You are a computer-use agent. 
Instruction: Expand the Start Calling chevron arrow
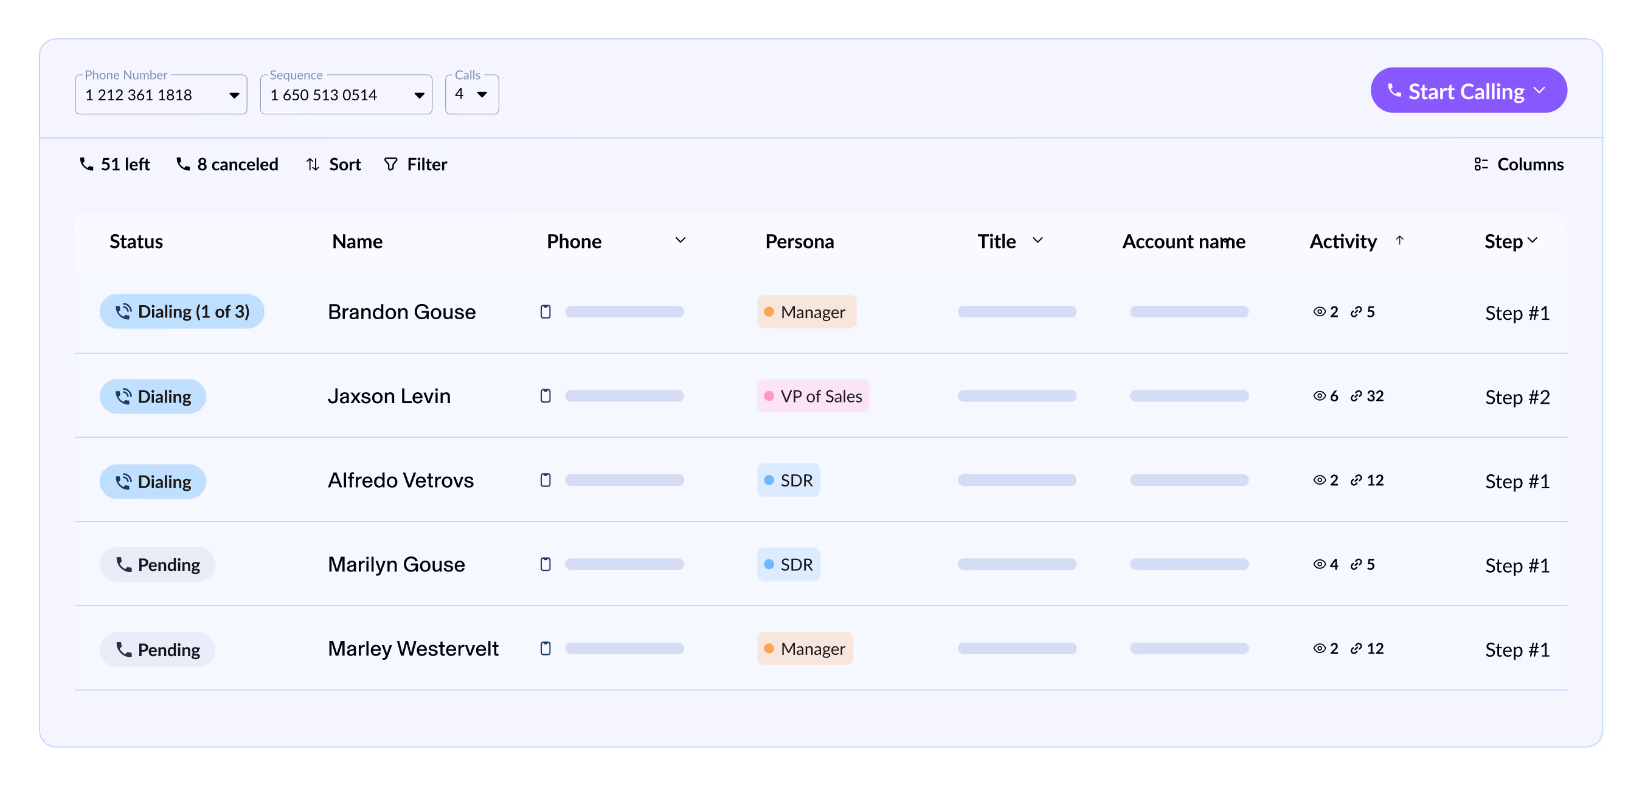coord(1540,91)
